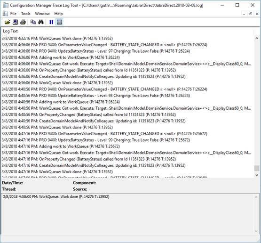Open the Tools menu
Viewport: 261px width, 243px height.
coord(26,14)
